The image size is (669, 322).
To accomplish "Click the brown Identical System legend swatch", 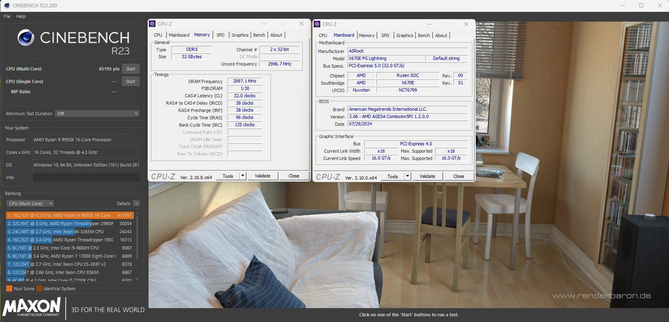I will coord(39,289).
